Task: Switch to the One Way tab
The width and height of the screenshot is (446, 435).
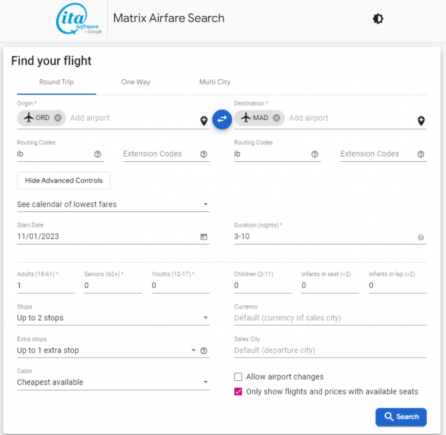Action: pyautogui.click(x=135, y=82)
